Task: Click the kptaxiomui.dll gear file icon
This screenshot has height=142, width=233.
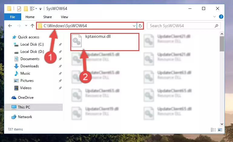Action: (x=77, y=41)
